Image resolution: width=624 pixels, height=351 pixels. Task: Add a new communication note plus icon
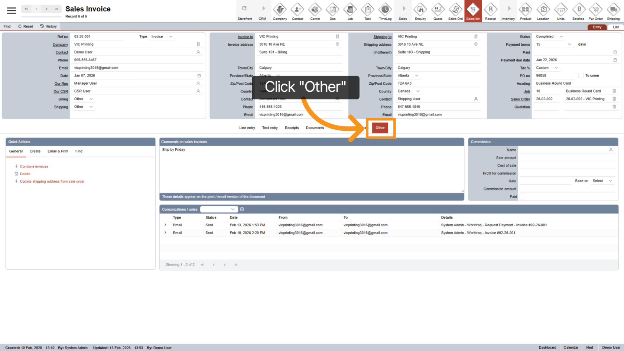pyautogui.click(x=242, y=209)
